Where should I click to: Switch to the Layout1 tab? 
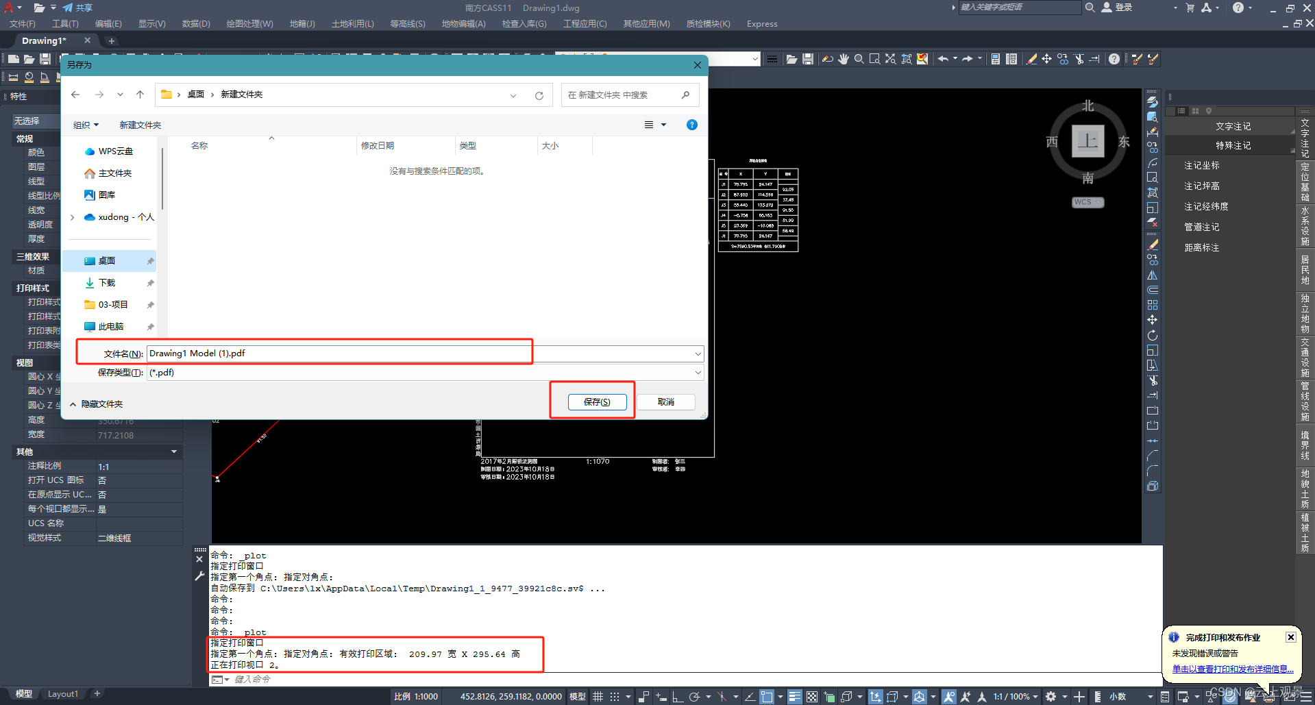(62, 694)
